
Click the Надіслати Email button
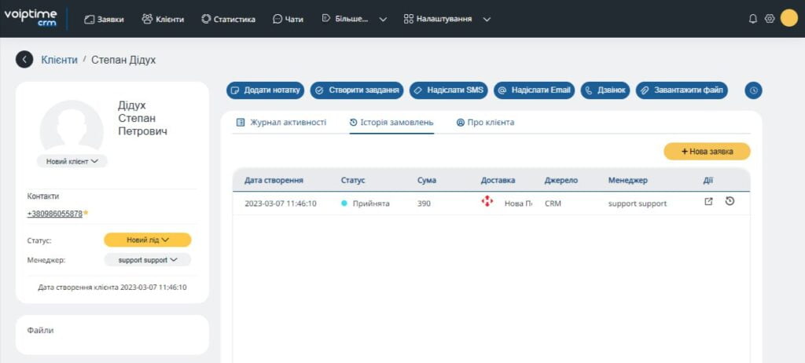point(535,90)
